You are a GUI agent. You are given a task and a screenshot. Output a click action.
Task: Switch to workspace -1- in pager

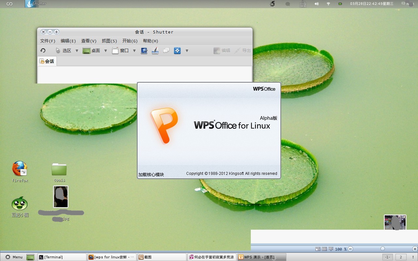point(388,257)
